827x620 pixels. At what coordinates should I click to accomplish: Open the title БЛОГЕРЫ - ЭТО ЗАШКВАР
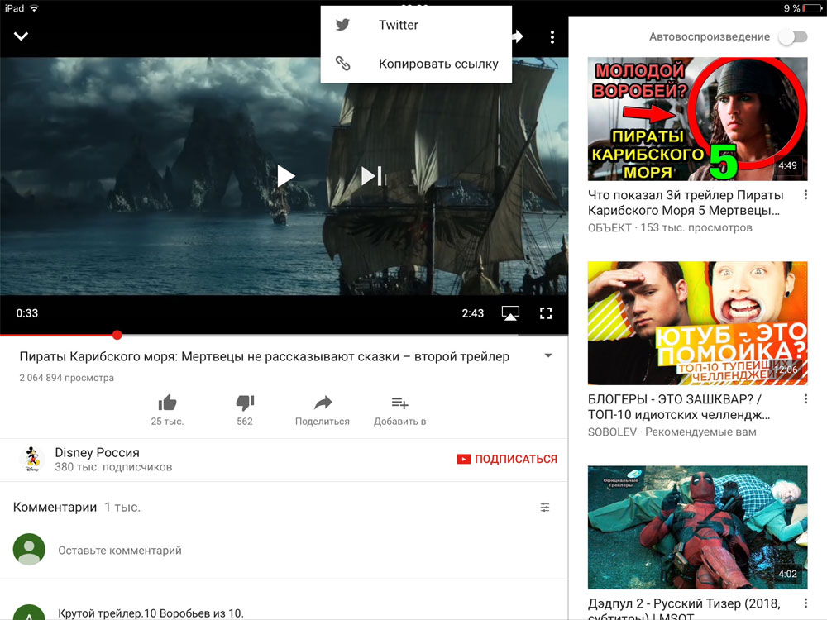(679, 407)
